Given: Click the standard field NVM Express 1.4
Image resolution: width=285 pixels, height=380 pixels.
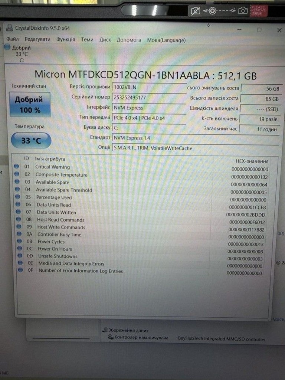Looking at the screenshot, I should coord(195,138).
